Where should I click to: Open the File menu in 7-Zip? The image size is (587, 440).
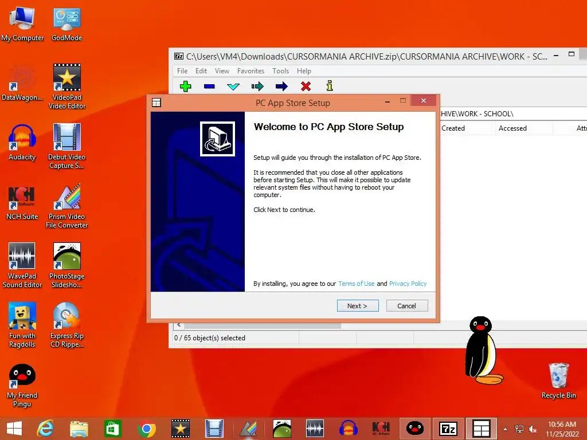pos(182,70)
